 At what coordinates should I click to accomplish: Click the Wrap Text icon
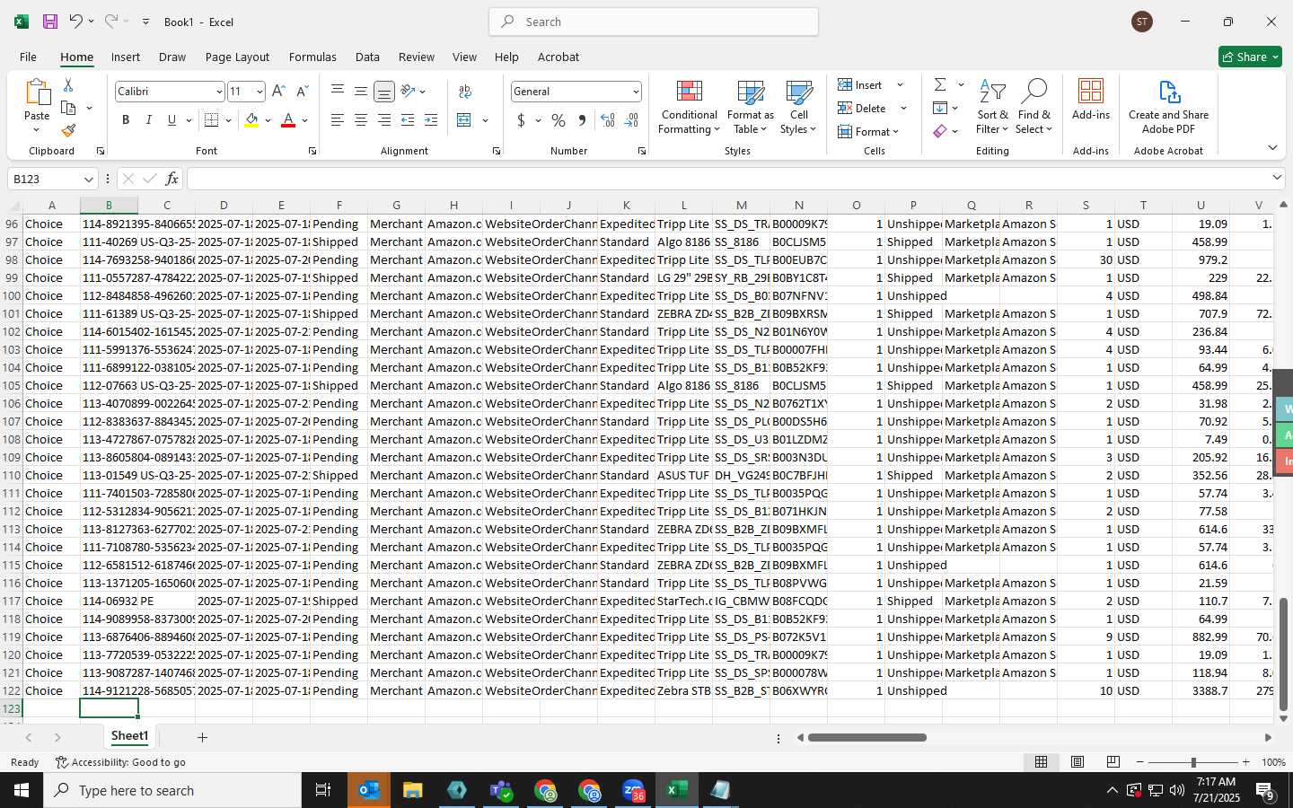click(465, 92)
